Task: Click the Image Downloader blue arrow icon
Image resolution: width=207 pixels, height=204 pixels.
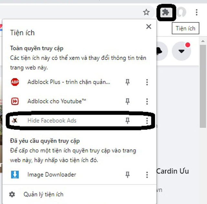Action: (15, 175)
